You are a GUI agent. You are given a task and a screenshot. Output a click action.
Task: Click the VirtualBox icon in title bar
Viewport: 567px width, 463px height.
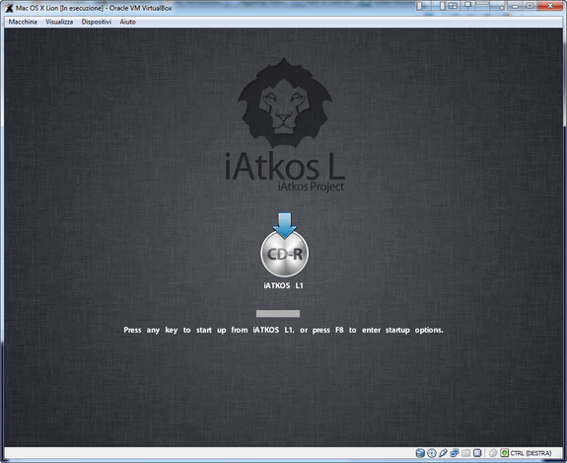[x=9, y=8]
